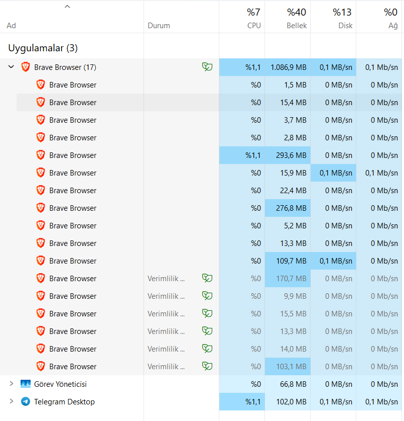Click Brave icon in the 170,7 MB row

tap(41, 279)
